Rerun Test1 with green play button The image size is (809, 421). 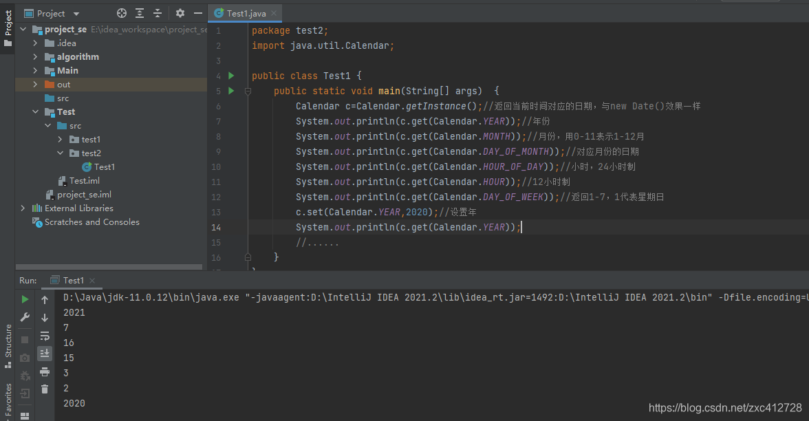pos(25,299)
